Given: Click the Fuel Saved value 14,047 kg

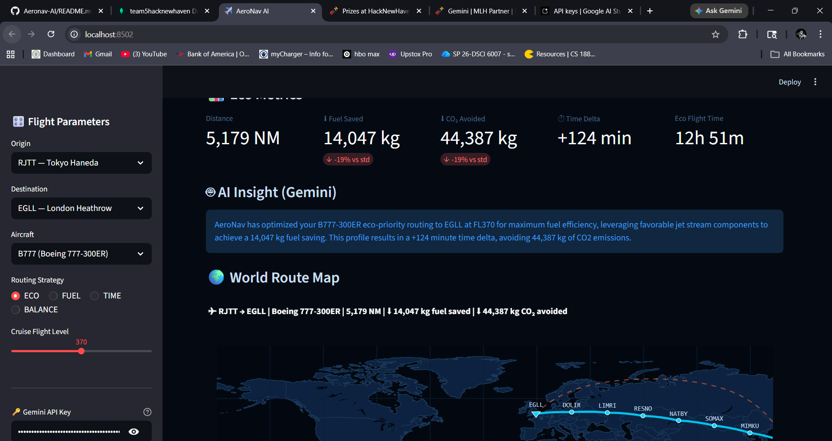Looking at the screenshot, I should click(x=362, y=138).
